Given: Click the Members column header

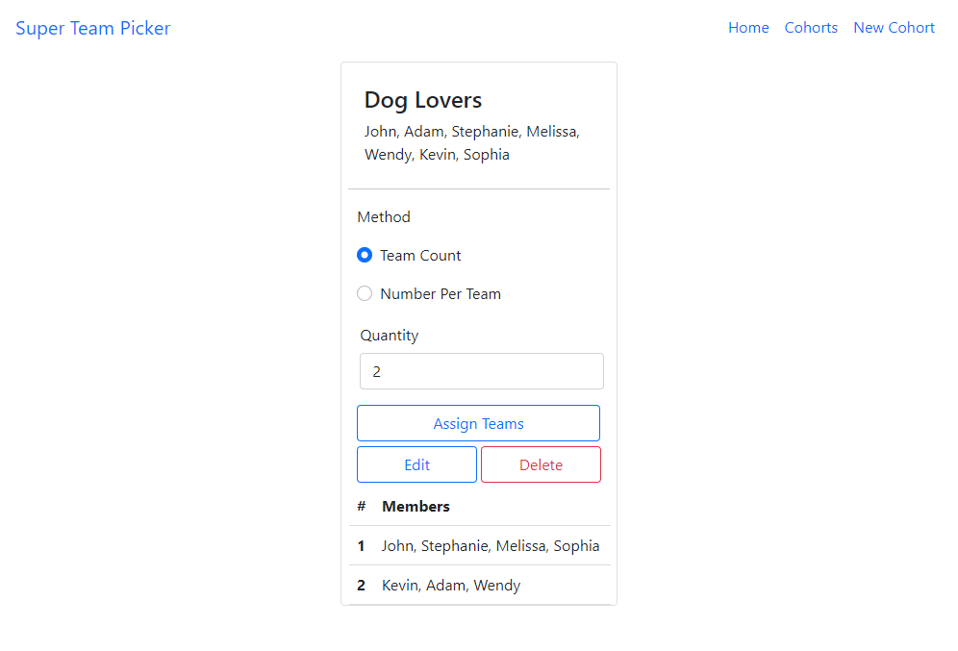Looking at the screenshot, I should tap(416, 506).
